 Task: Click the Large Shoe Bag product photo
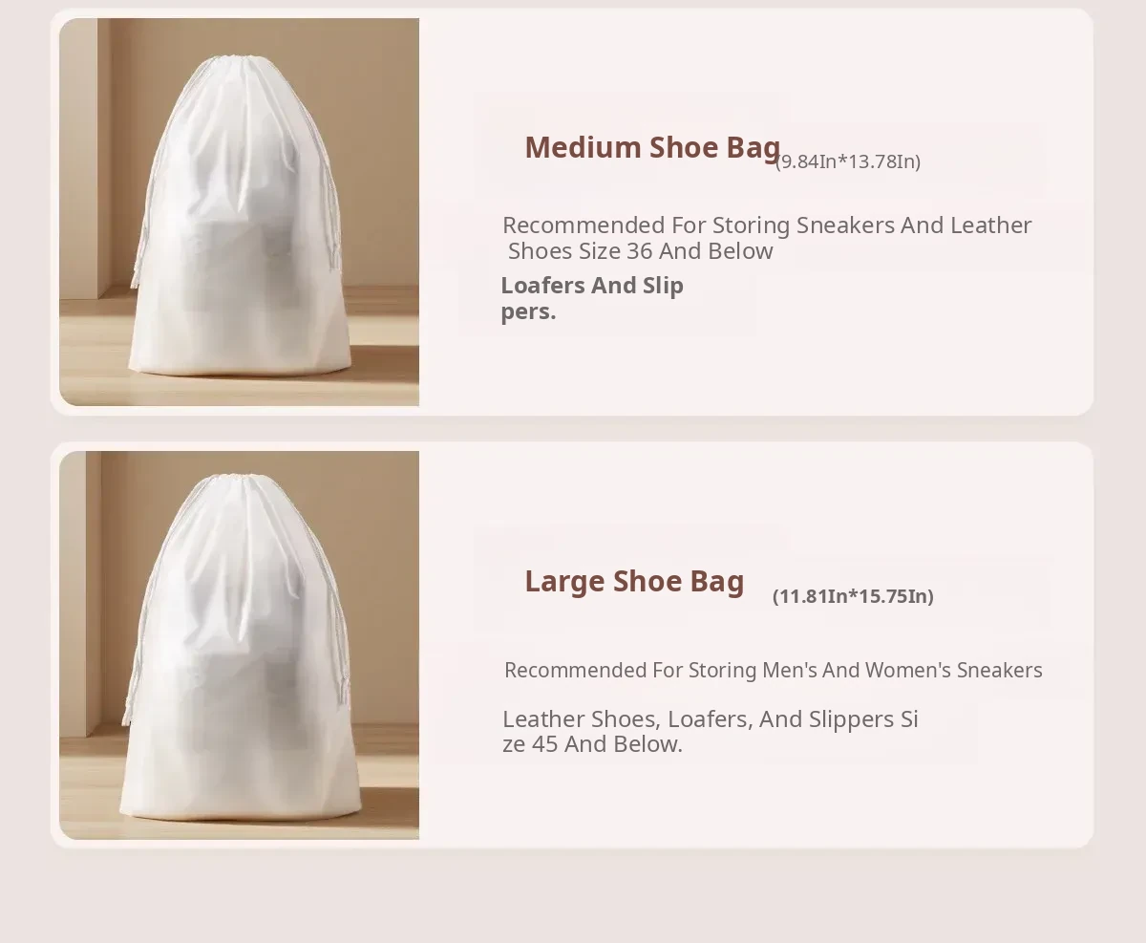coord(239,645)
